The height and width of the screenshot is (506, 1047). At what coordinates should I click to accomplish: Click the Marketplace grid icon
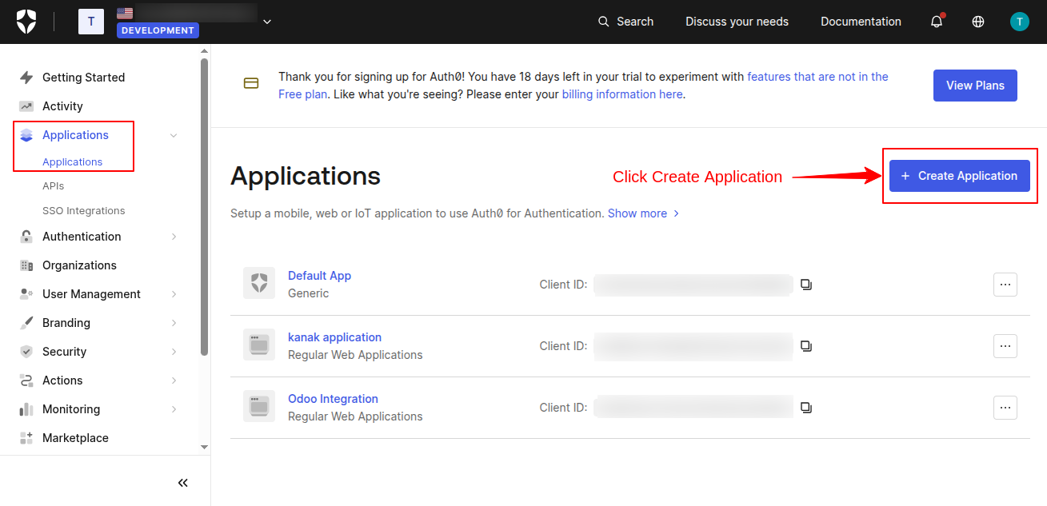(x=26, y=438)
